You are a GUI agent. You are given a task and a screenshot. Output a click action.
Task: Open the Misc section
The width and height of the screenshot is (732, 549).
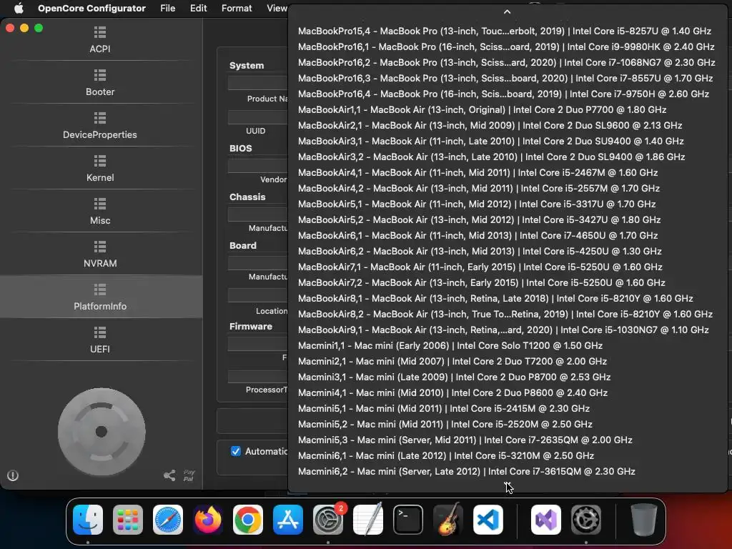100,211
